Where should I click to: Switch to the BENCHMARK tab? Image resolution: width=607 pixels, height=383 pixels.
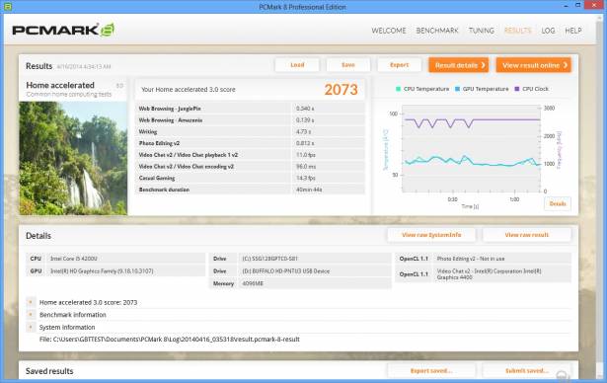(x=437, y=31)
